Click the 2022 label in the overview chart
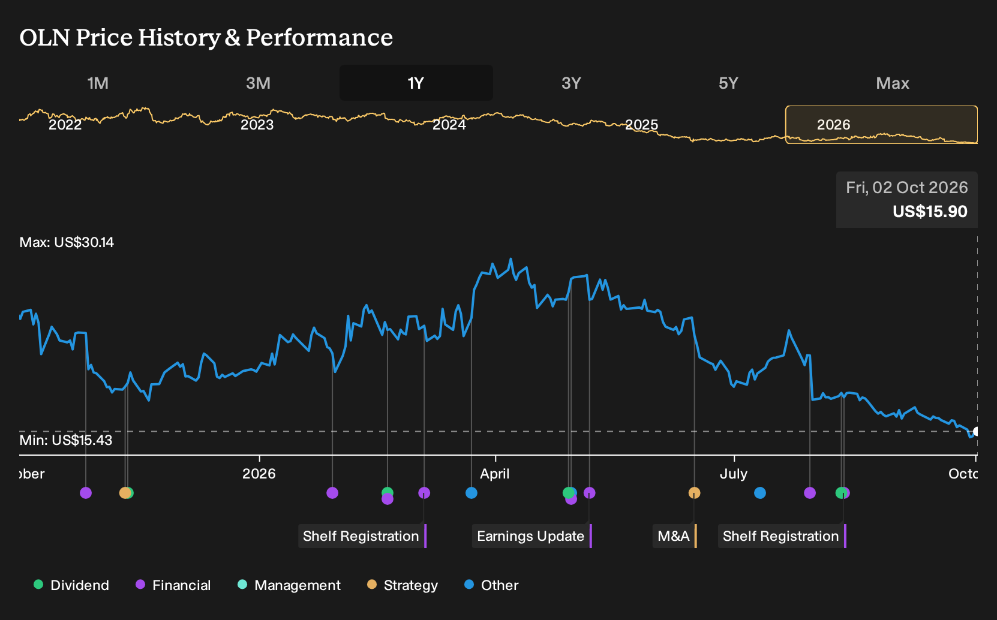This screenshot has width=997, height=620. 65,125
